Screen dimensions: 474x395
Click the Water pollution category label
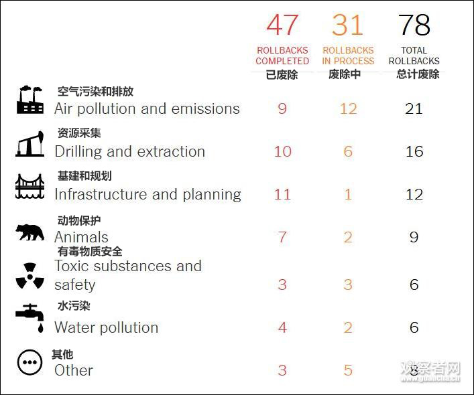click(106, 327)
